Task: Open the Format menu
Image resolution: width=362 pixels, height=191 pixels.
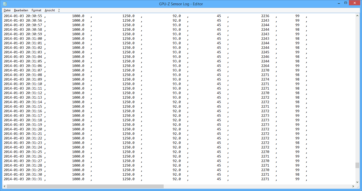Action: [36, 10]
